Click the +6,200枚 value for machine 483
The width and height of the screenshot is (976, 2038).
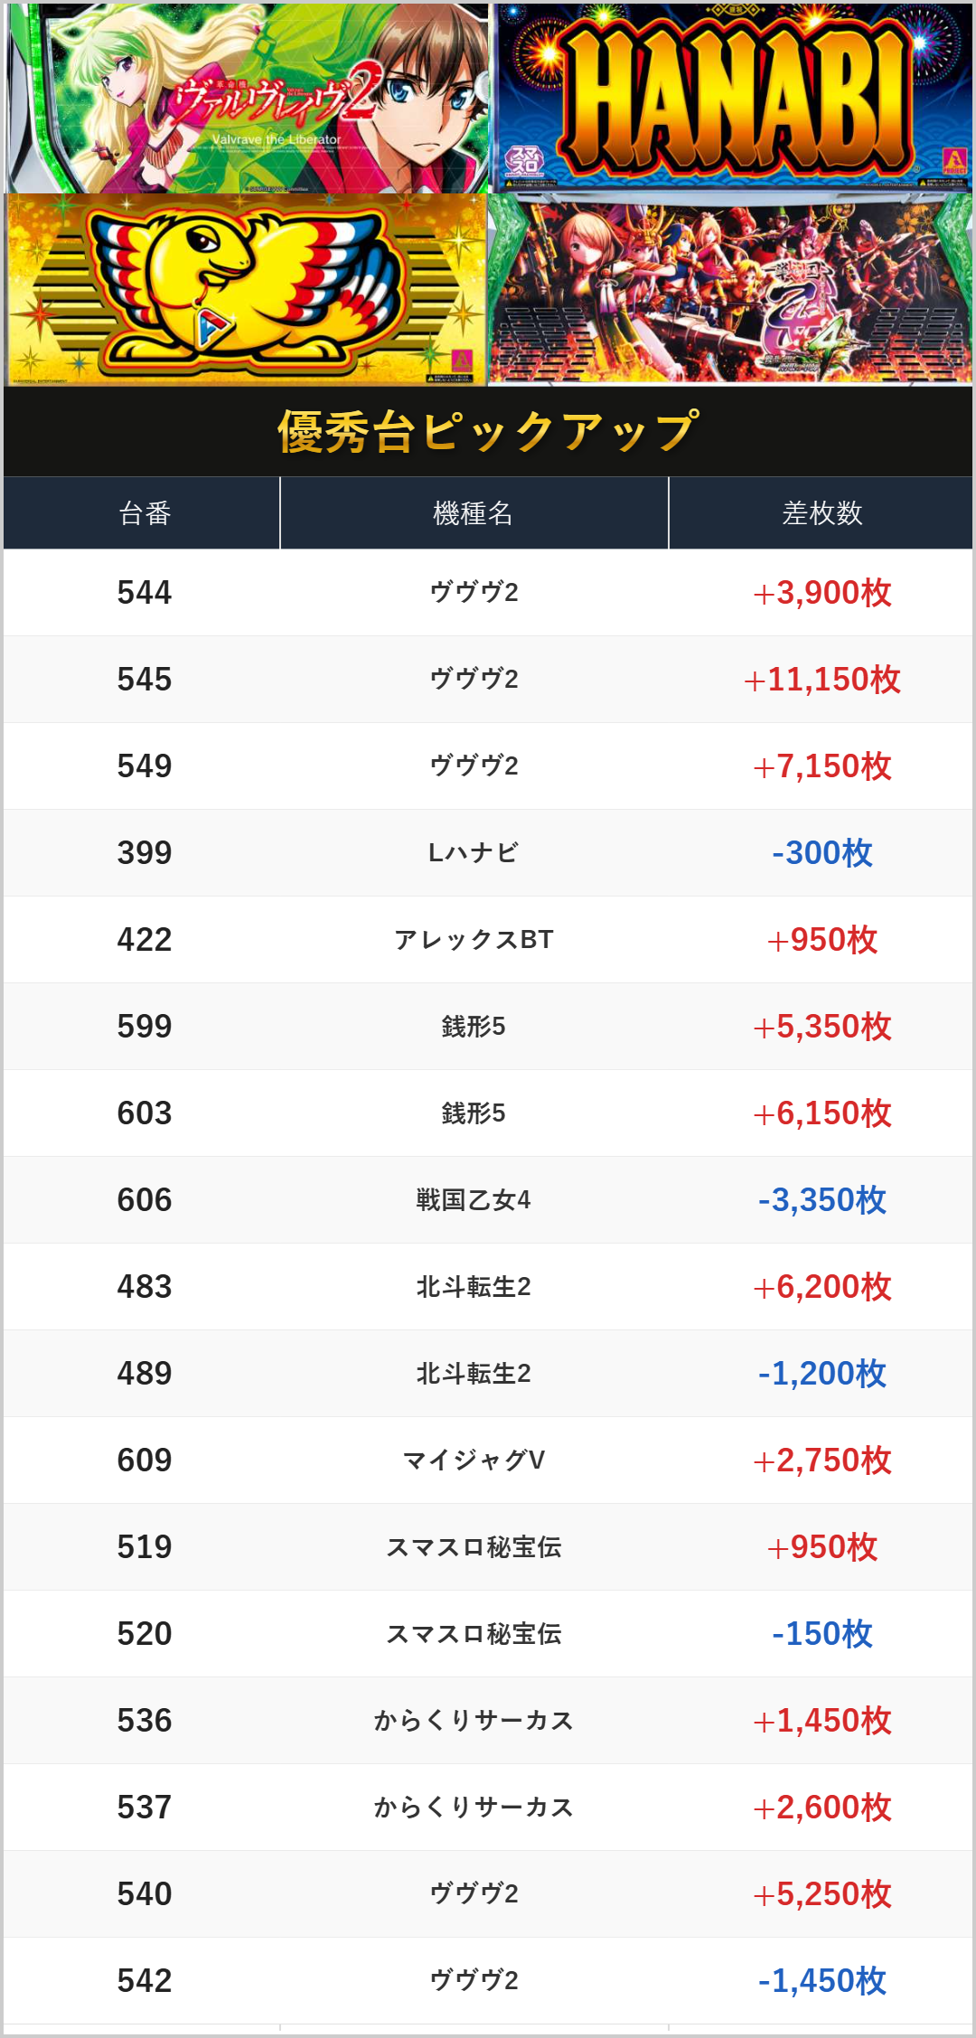[821, 1287]
